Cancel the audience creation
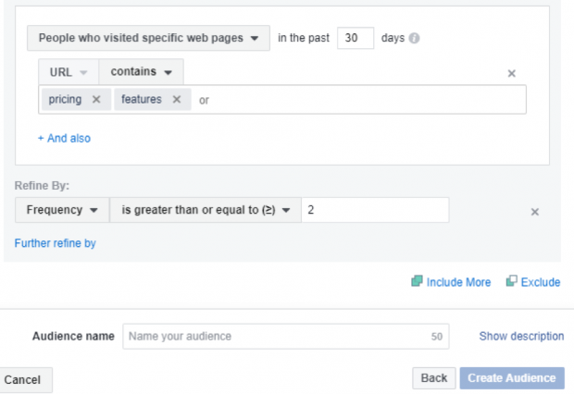The image size is (574, 394). pos(23,380)
